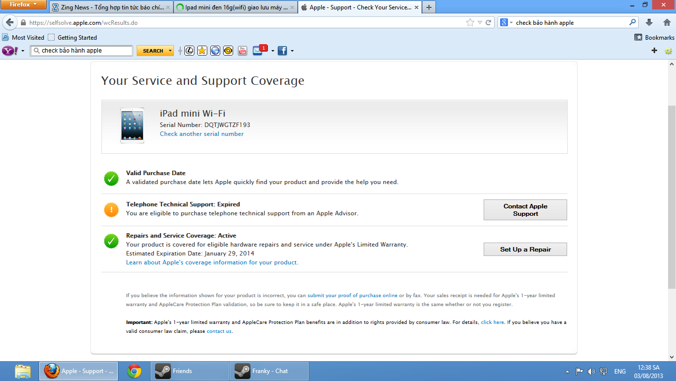Reload the page using the refresh icon
The width and height of the screenshot is (676, 381).
tap(489, 23)
